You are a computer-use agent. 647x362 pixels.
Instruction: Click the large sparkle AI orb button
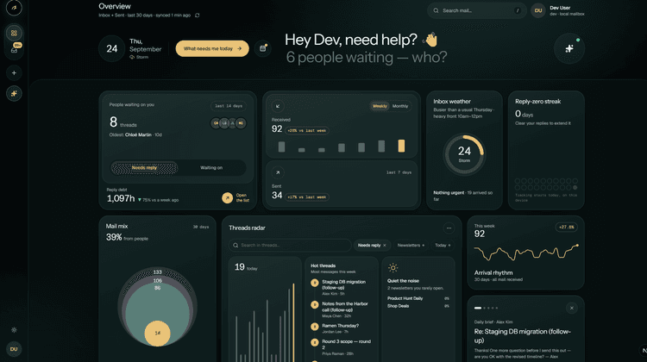tap(569, 48)
